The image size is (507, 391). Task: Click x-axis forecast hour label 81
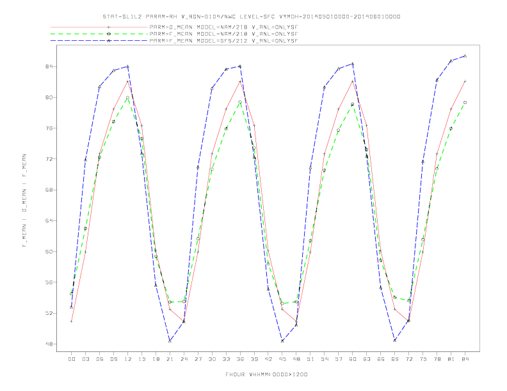[x=451, y=359]
